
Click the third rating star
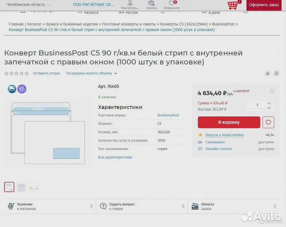tap(16, 73)
